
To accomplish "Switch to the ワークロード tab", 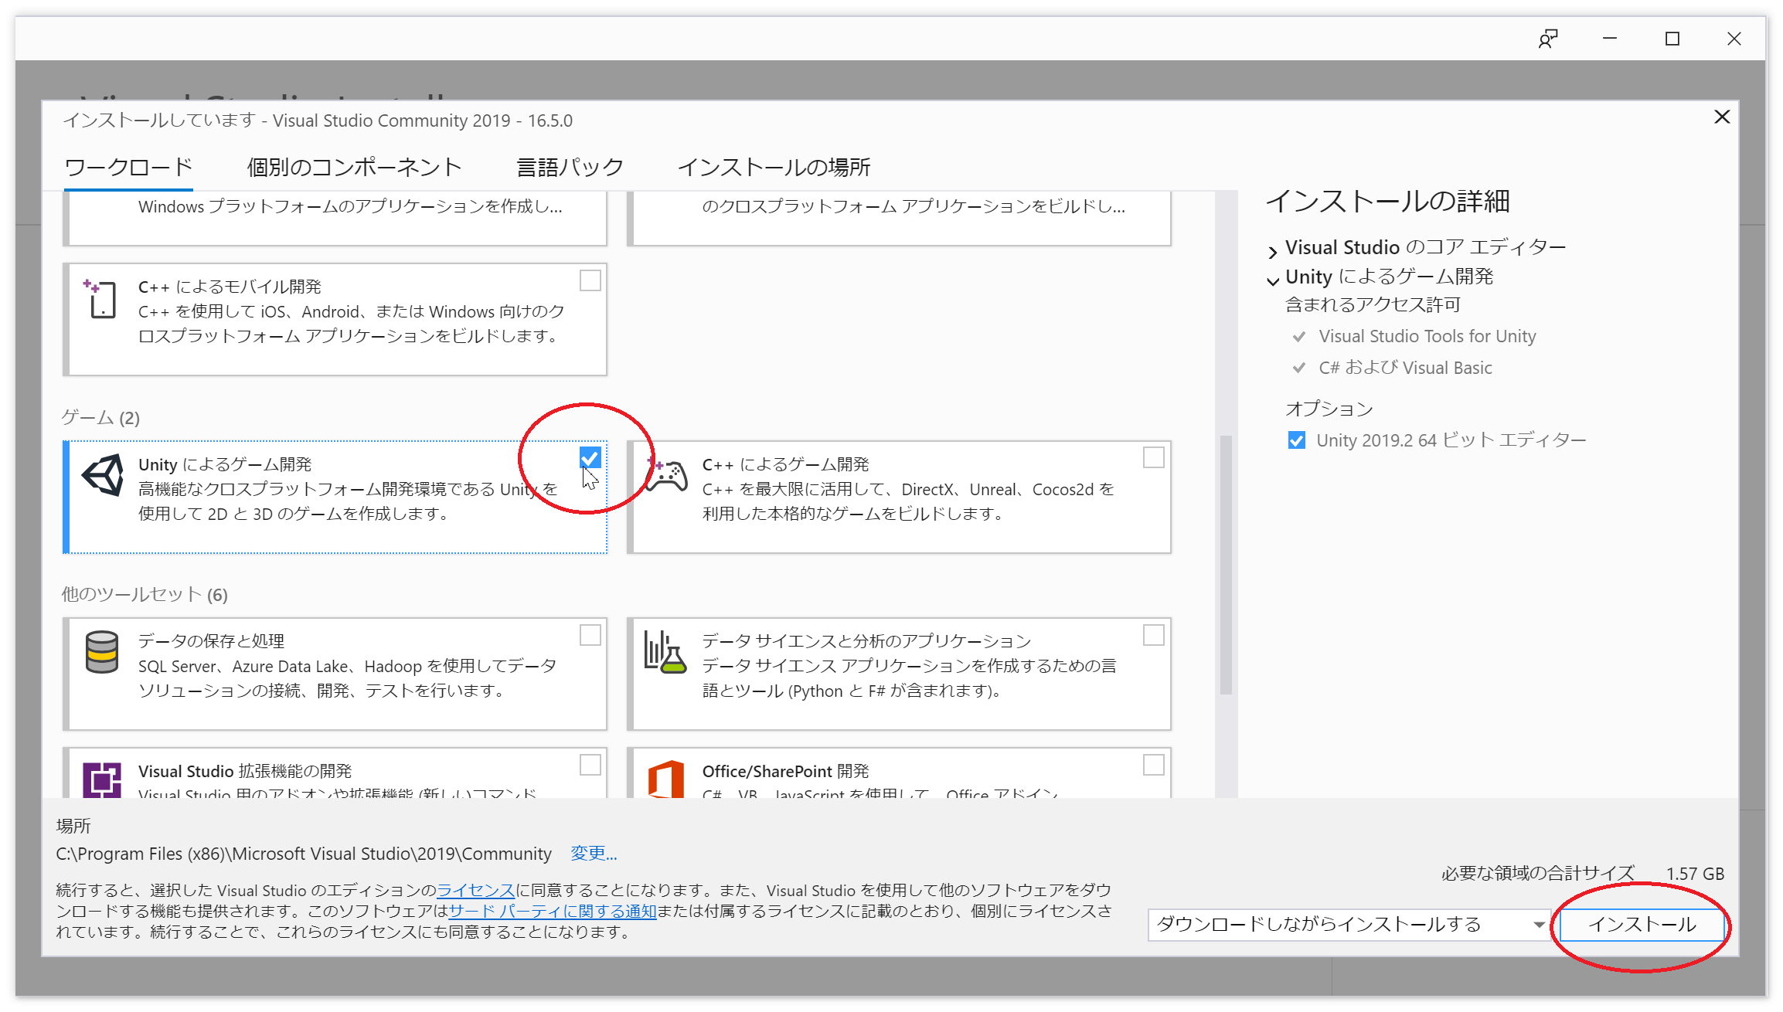I will coord(128,167).
